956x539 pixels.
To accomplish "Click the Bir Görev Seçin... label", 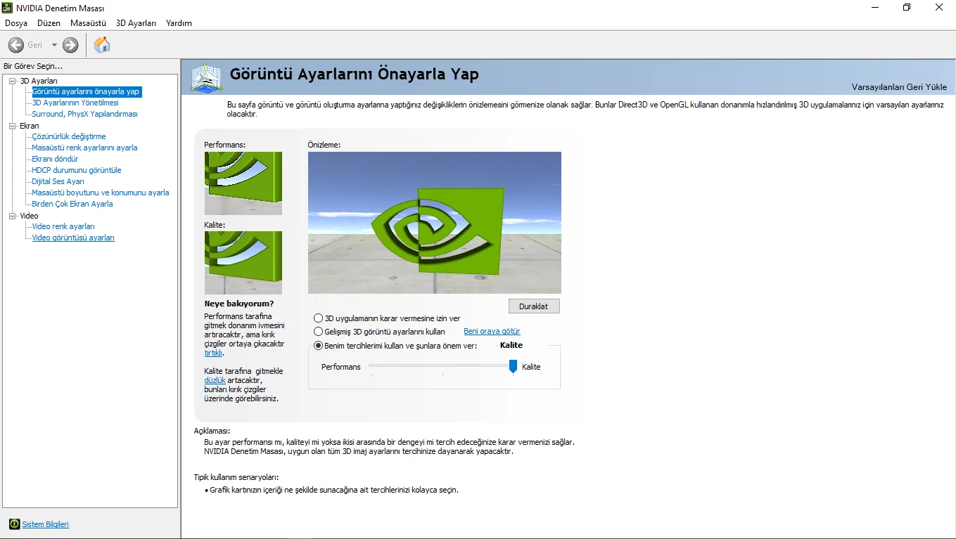I will (x=33, y=66).
